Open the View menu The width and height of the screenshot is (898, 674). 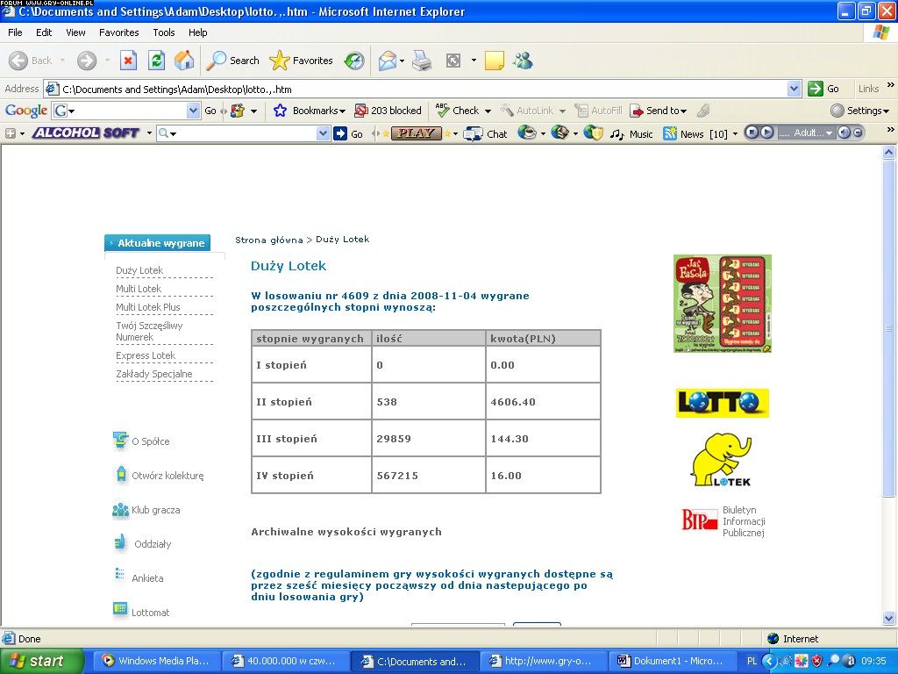[76, 32]
